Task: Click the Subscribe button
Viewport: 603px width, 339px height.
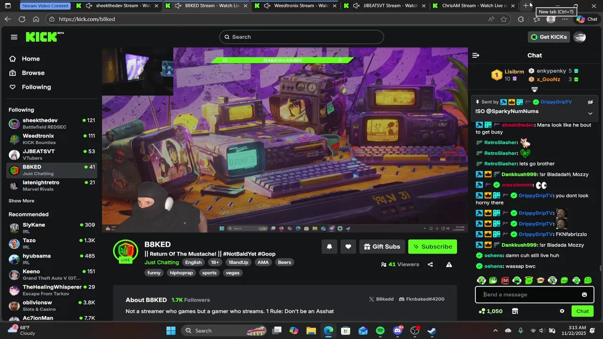Action: click(432, 247)
